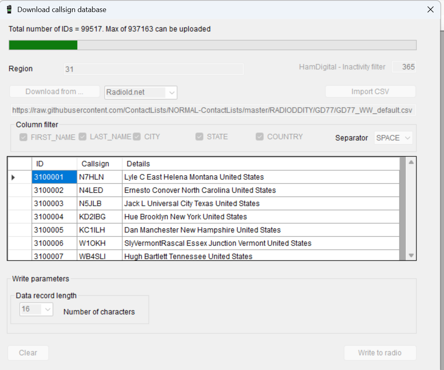Uncheck the CITY column filter
Viewport: 444px width, 370px height.
click(137, 137)
